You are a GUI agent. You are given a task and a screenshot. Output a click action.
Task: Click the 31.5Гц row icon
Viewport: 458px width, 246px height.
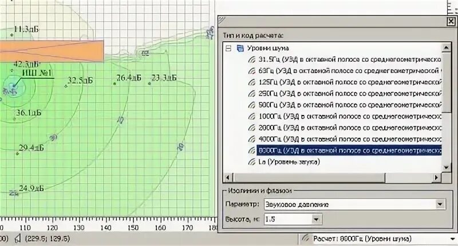pos(252,59)
